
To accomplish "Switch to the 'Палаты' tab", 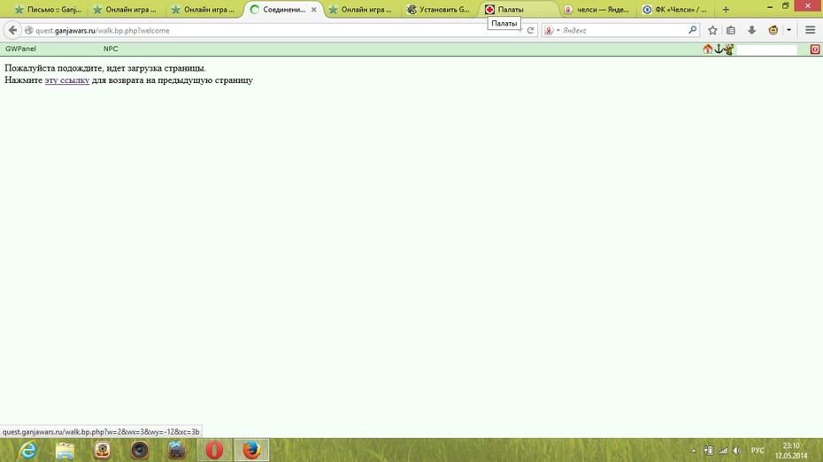I will pyautogui.click(x=518, y=10).
